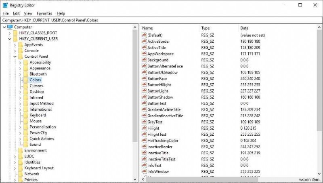Click the ab icon next to ActiveTitle
The width and height of the screenshot is (323, 183).
(144, 47)
